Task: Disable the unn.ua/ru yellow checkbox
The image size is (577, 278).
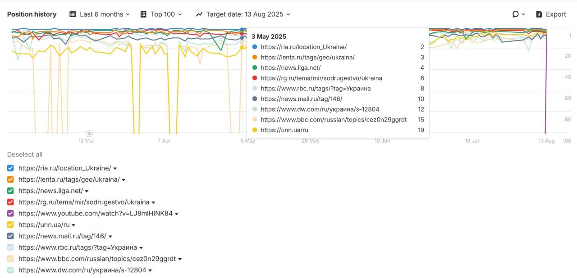Action: click(x=11, y=225)
